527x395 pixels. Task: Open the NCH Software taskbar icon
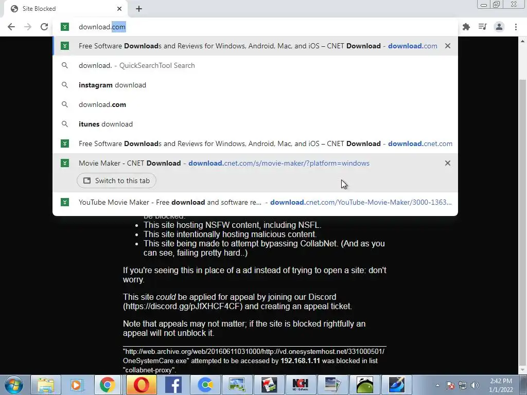(301, 385)
